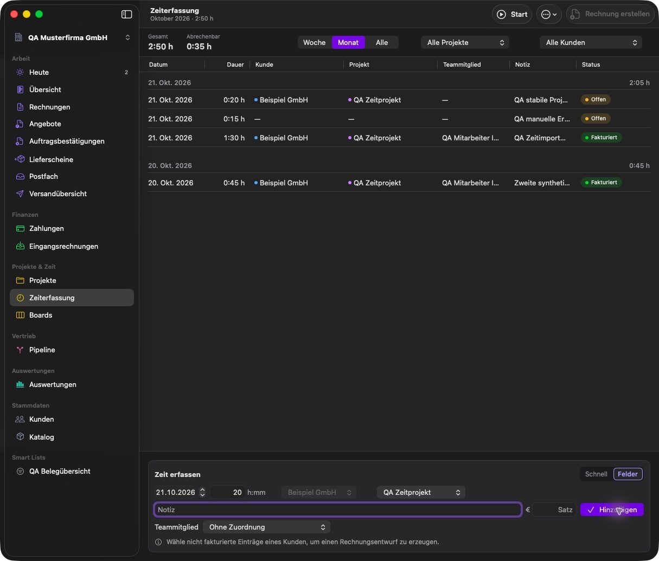The image size is (659, 561).
Task: Open the QA Musterfirma GmbH company switcher
Action: 72,37
